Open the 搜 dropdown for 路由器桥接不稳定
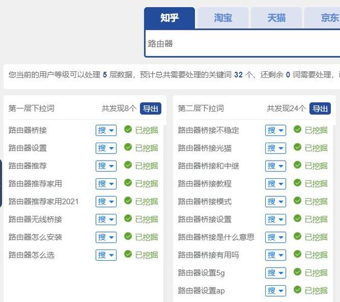Screen dimensions: 340x302 tap(275, 130)
